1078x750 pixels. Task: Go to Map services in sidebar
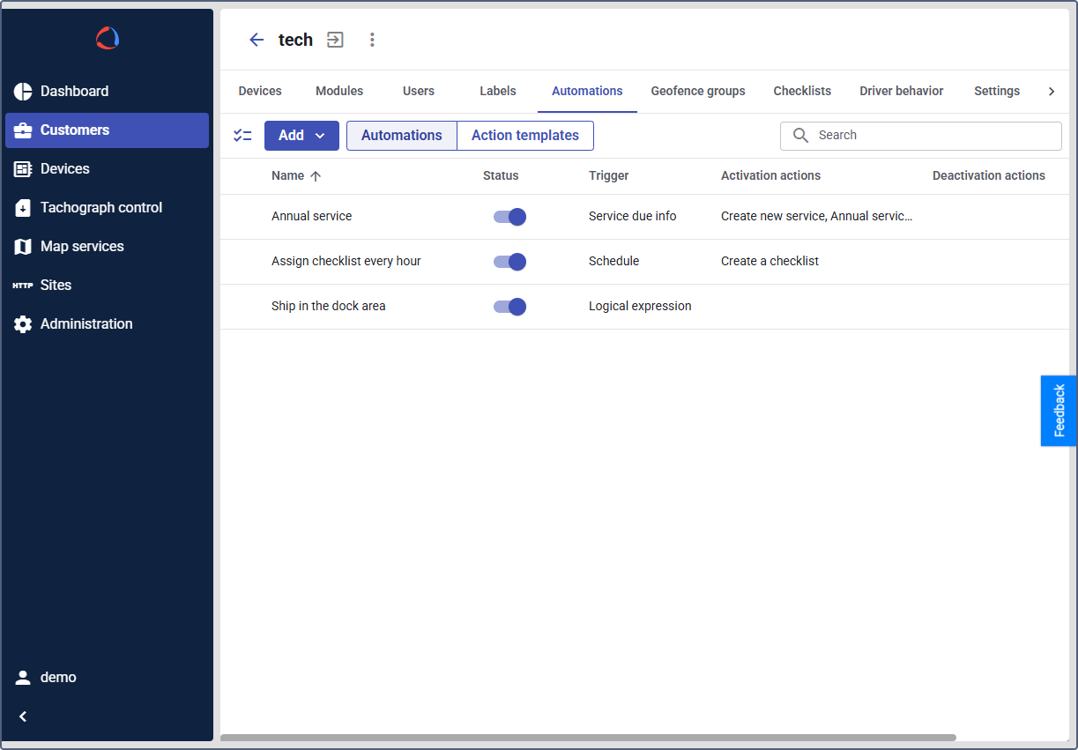[x=81, y=247]
